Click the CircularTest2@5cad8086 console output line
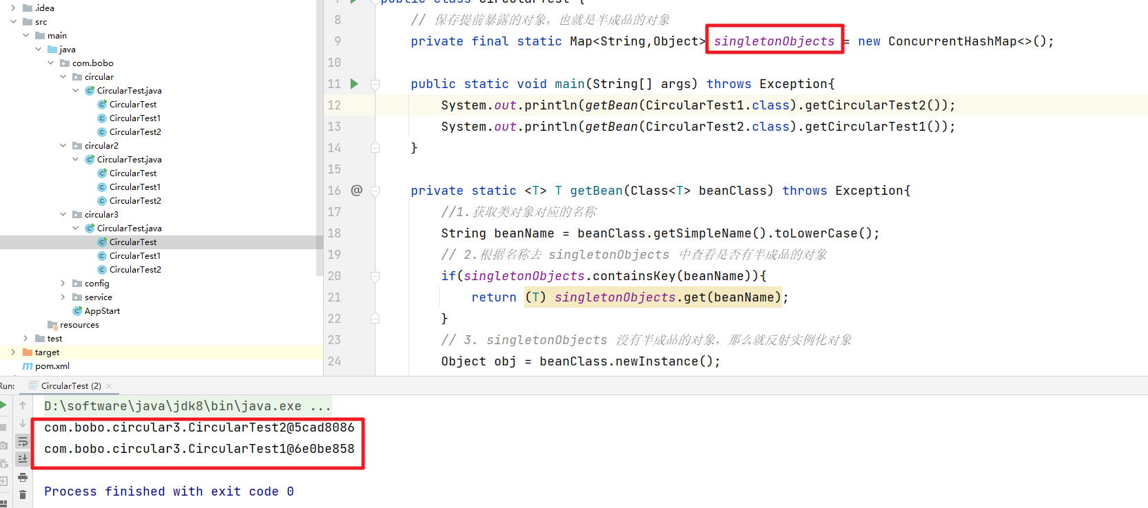This screenshot has height=508, width=1148. (x=199, y=427)
